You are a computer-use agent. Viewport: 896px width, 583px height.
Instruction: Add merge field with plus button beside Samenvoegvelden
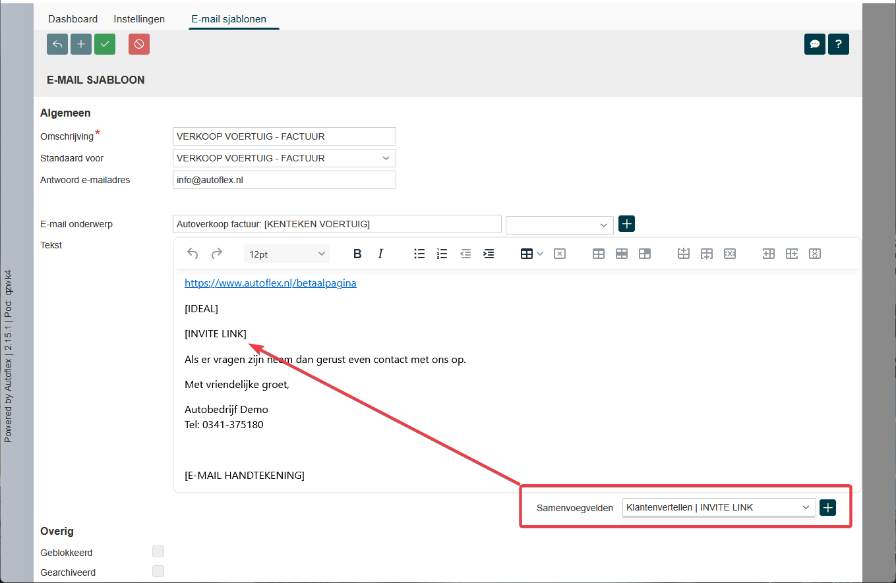pyautogui.click(x=827, y=507)
